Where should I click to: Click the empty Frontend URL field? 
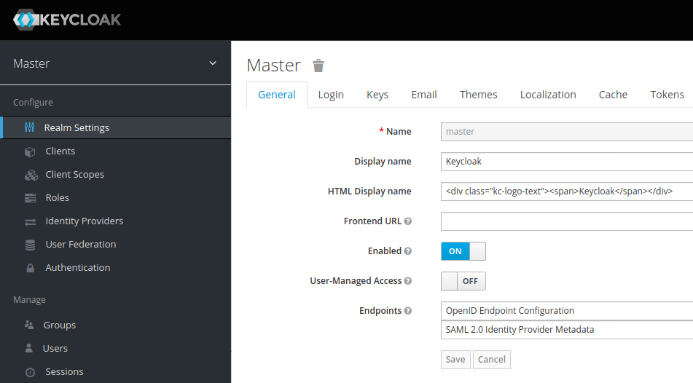click(x=567, y=221)
